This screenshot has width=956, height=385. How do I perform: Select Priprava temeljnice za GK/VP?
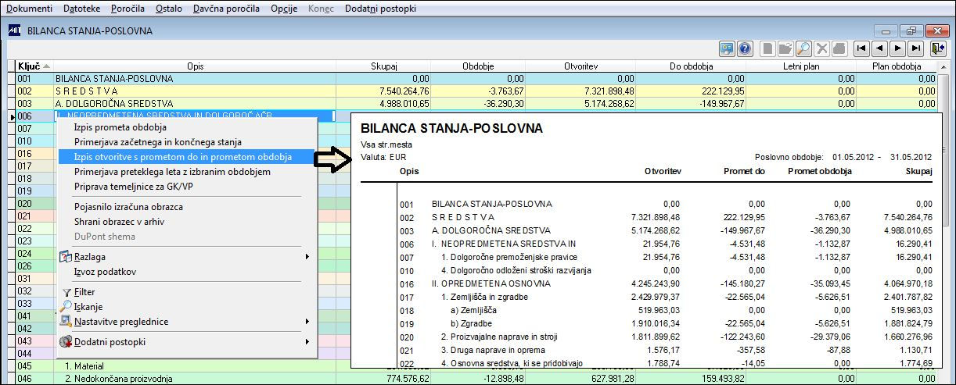point(133,187)
